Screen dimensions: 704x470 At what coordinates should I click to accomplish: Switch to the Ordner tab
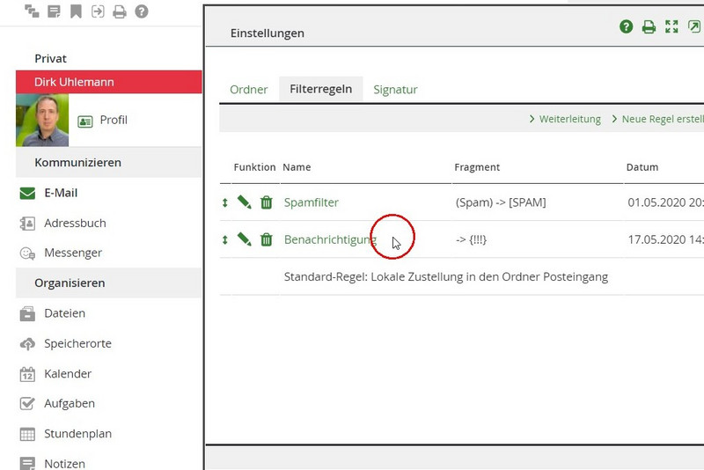[x=248, y=90]
